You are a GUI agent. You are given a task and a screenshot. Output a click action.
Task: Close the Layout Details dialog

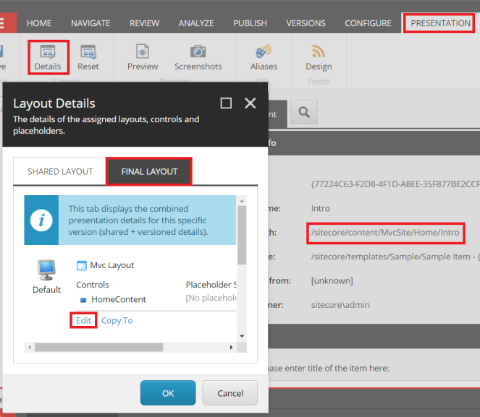tap(250, 103)
